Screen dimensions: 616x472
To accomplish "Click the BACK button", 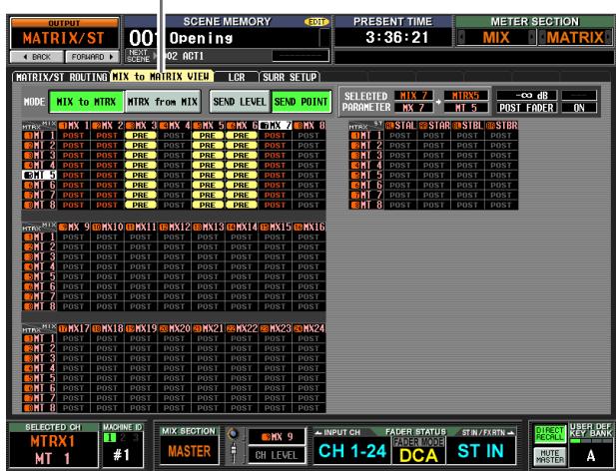I will click(x=37, y=57).
